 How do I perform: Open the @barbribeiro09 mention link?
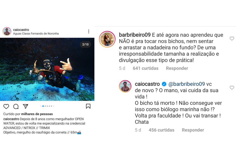(x=187, y=84)
